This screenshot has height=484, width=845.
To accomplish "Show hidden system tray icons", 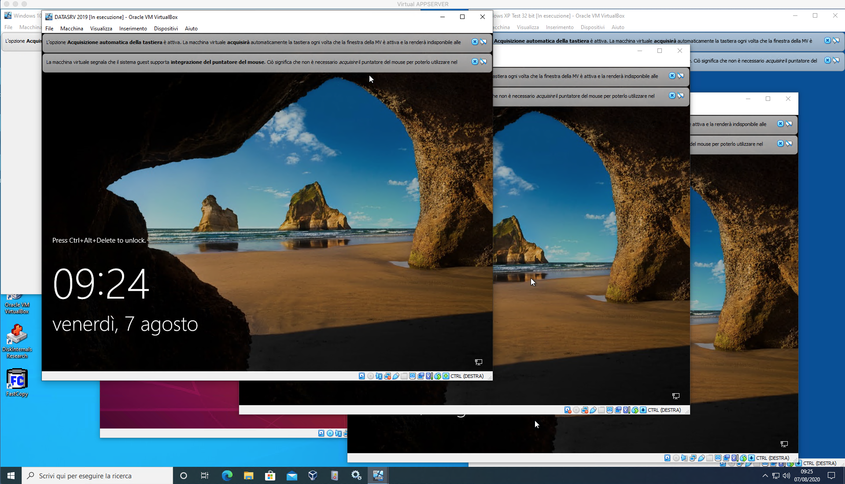I will coord(765,476).
